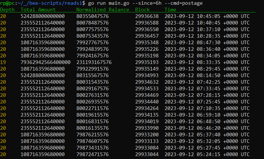Select normalized balance 80022711576
This screenshot has height=159, width=264.
93,108
